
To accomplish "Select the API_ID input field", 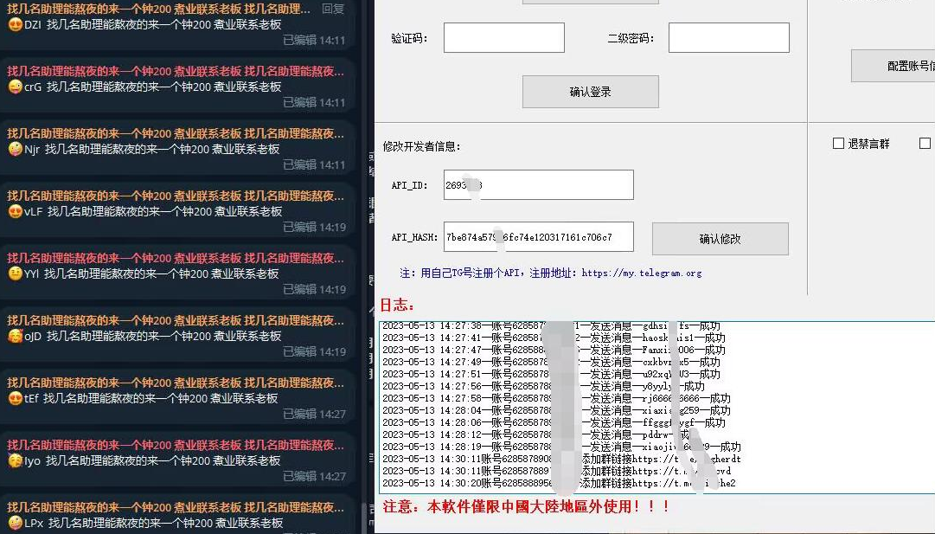I will tap(538, 185).
